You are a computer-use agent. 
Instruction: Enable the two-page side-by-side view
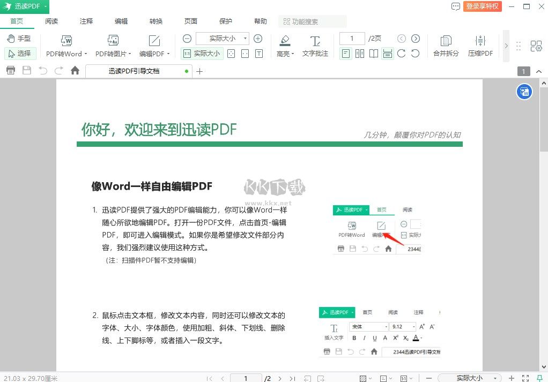tap(360, 54)
